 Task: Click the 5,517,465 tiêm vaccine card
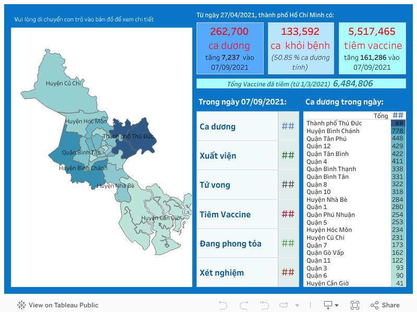tap(372, 48)
